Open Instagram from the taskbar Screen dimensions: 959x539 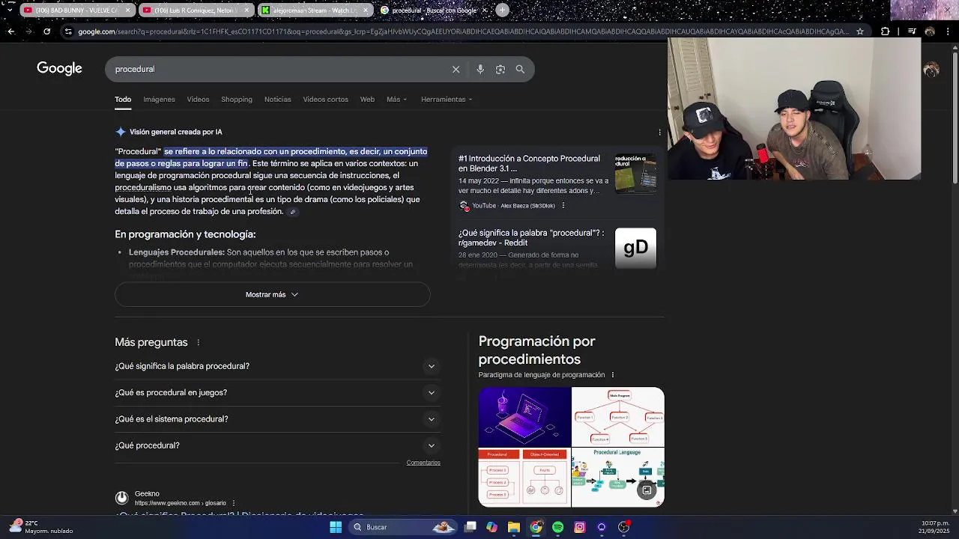[x=579, y=527]
